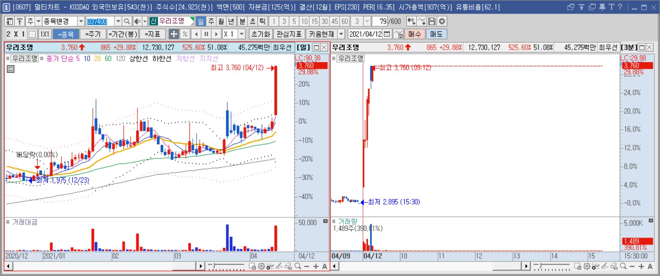Toggle the =주기 sync button

click(92, 34)
